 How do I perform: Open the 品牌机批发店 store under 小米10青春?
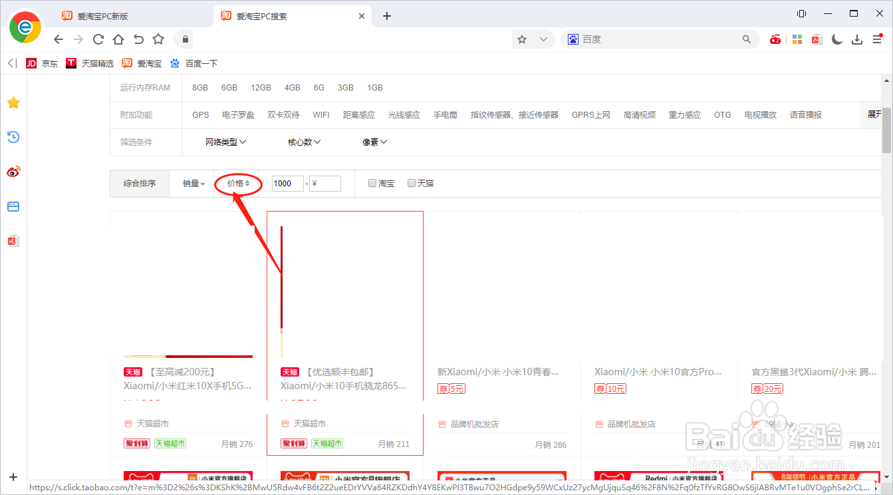click(x=474, y=424)
